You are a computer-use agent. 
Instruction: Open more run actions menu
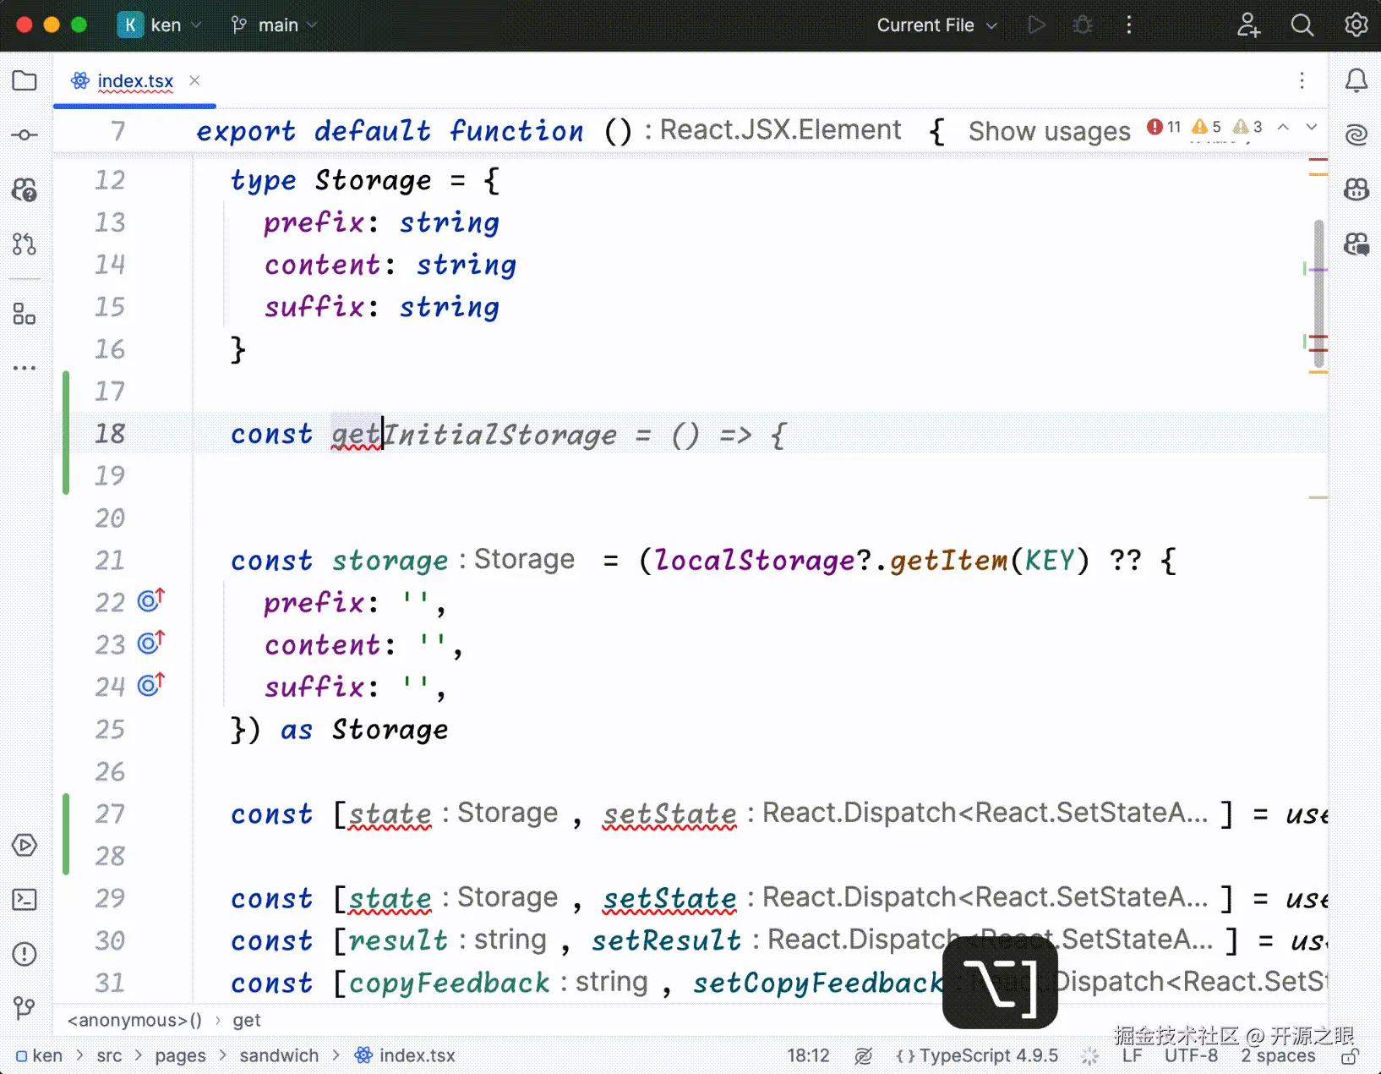pyautogui.click(x=1129, y=25)
